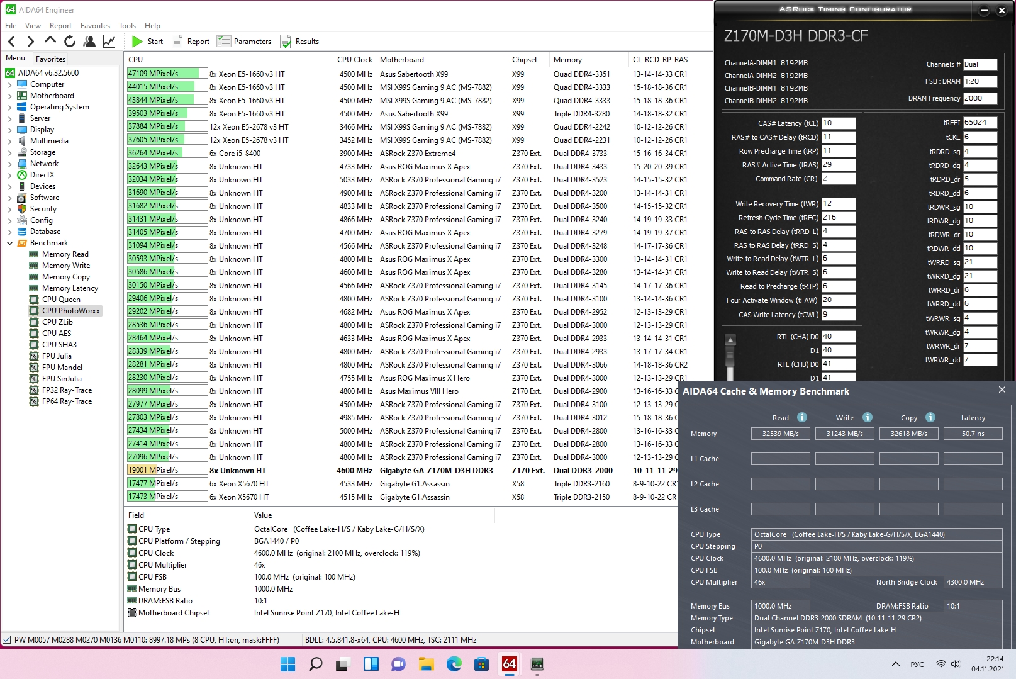1016x679 pixels.
Task: Open Task View from the taskbar
Action: (343, 664)
